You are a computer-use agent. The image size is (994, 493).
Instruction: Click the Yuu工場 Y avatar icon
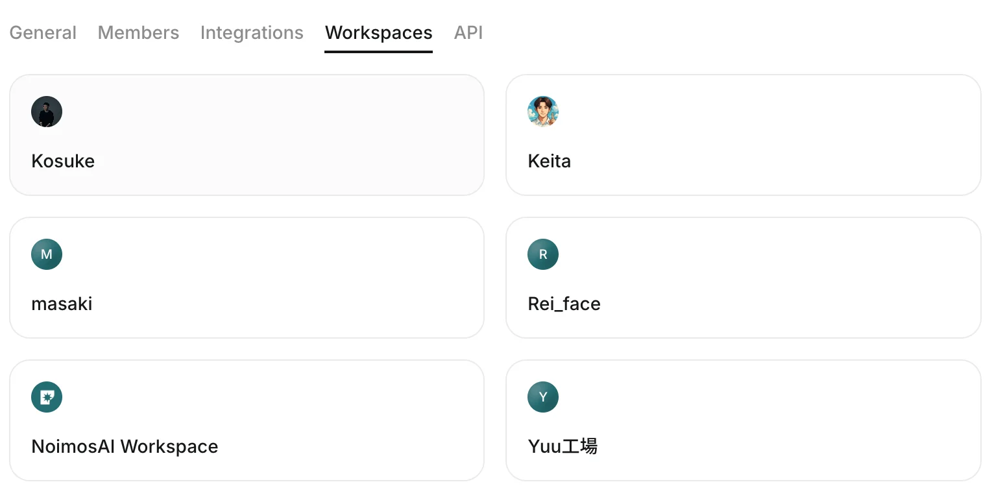[x=543, y=397]
